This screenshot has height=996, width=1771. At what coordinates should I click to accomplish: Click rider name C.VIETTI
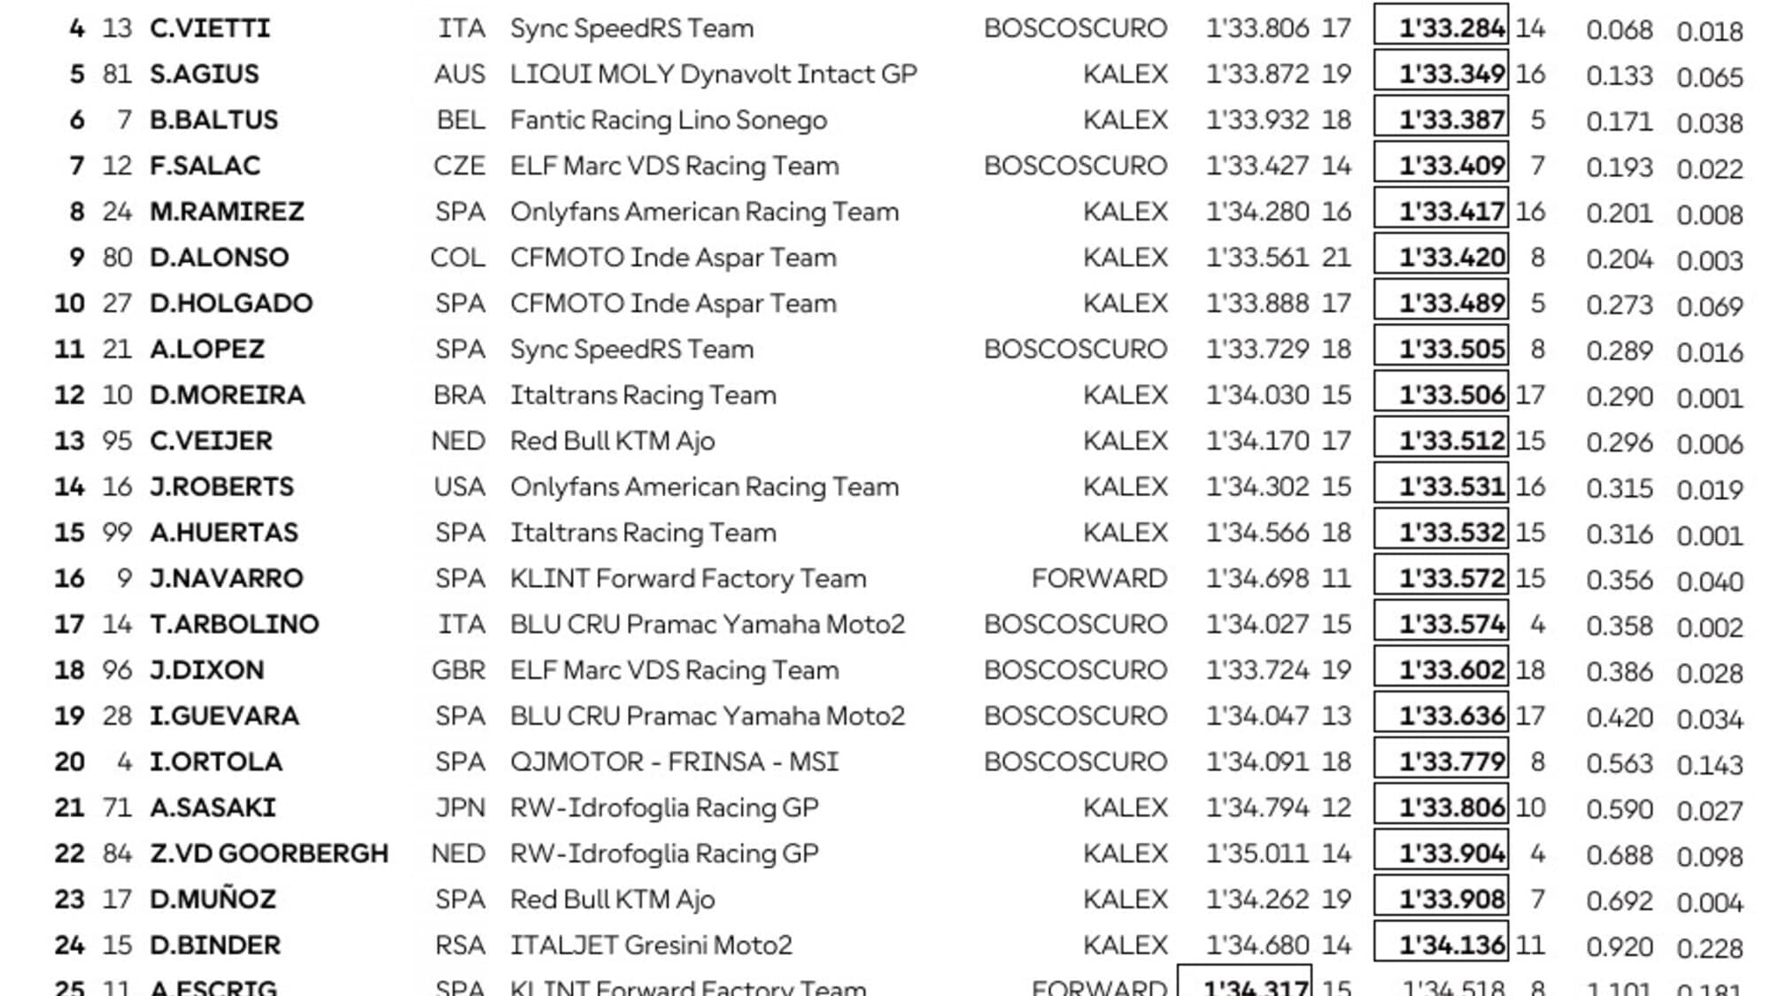click(x=210, y=28)
